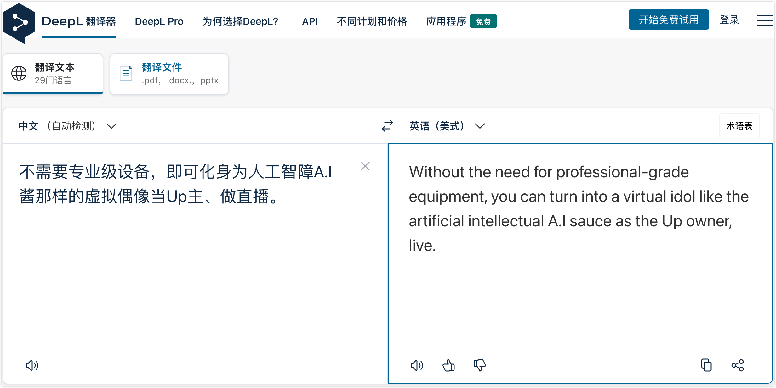Viewport: 776px width, 388px height.
Task: Select the 翻译文本 tab
Action: (53, 74)
